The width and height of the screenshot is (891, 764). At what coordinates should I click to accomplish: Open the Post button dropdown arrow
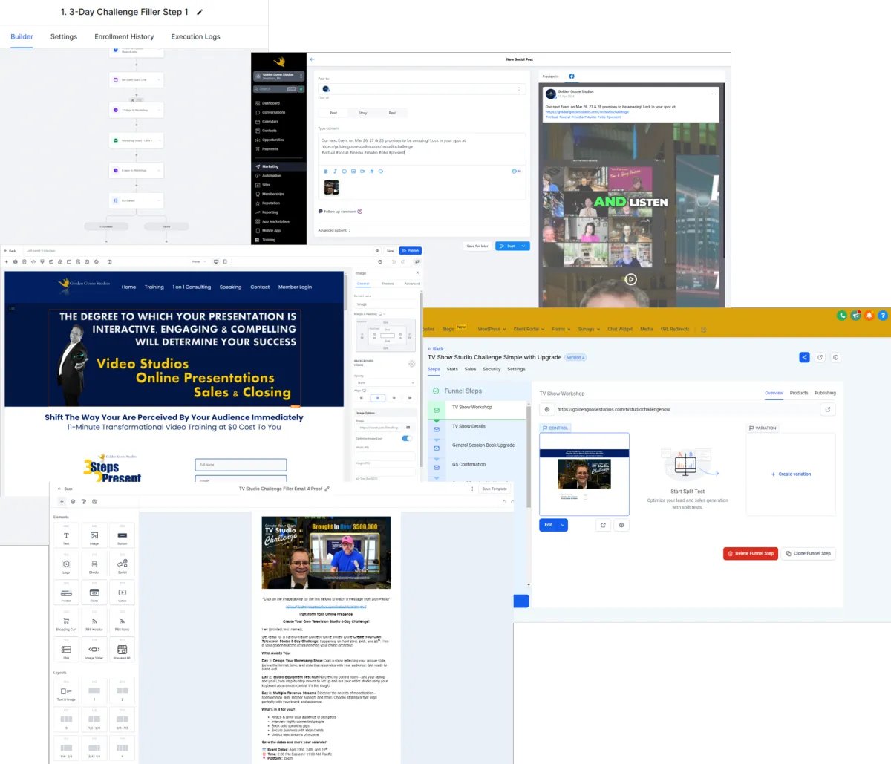click(523, 246)
